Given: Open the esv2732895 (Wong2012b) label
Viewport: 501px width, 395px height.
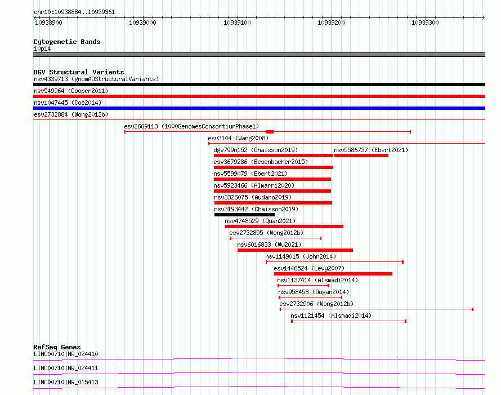Looking at the screenshot, I should tap(266, 233).
